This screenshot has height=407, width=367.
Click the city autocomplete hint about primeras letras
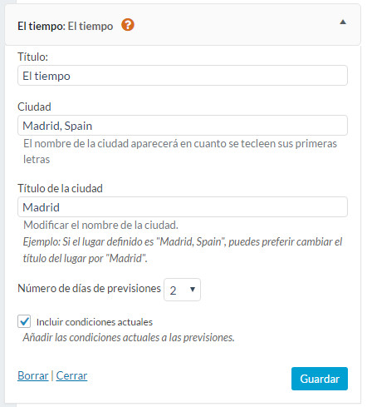[180, 151]
